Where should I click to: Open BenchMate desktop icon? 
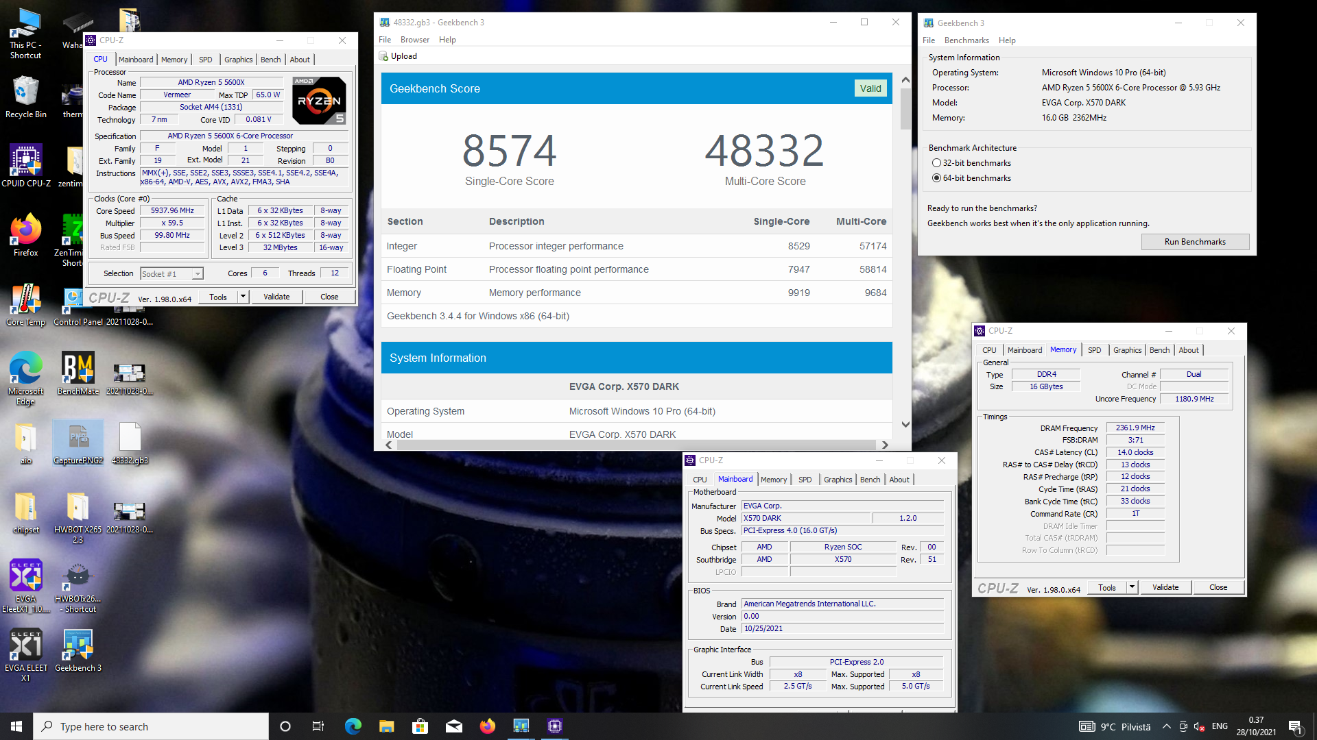pyautogui.click(x=78, y=374)
